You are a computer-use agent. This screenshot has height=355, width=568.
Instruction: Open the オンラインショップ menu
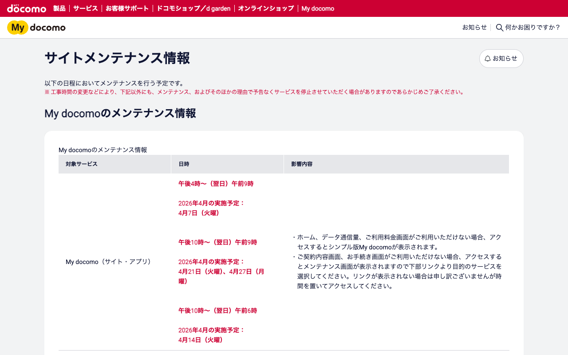pyautogui.click(x=266, y=8)
